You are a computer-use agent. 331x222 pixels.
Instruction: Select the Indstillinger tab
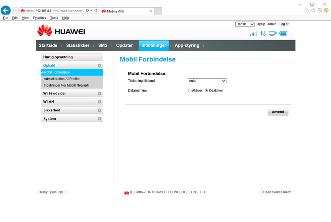point(154,46)
